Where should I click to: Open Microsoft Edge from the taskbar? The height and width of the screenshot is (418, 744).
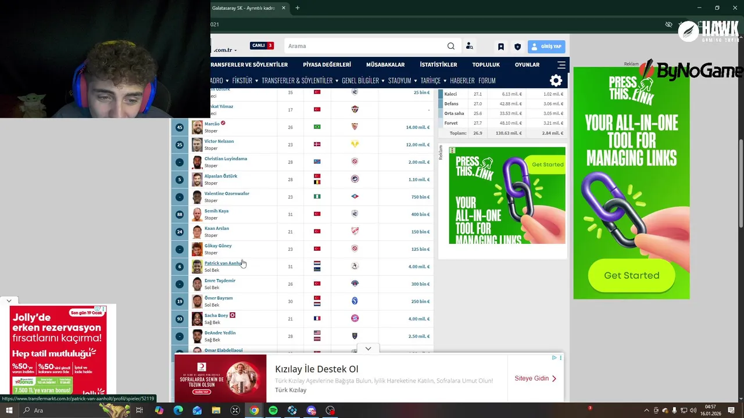(x=178, y=410)
